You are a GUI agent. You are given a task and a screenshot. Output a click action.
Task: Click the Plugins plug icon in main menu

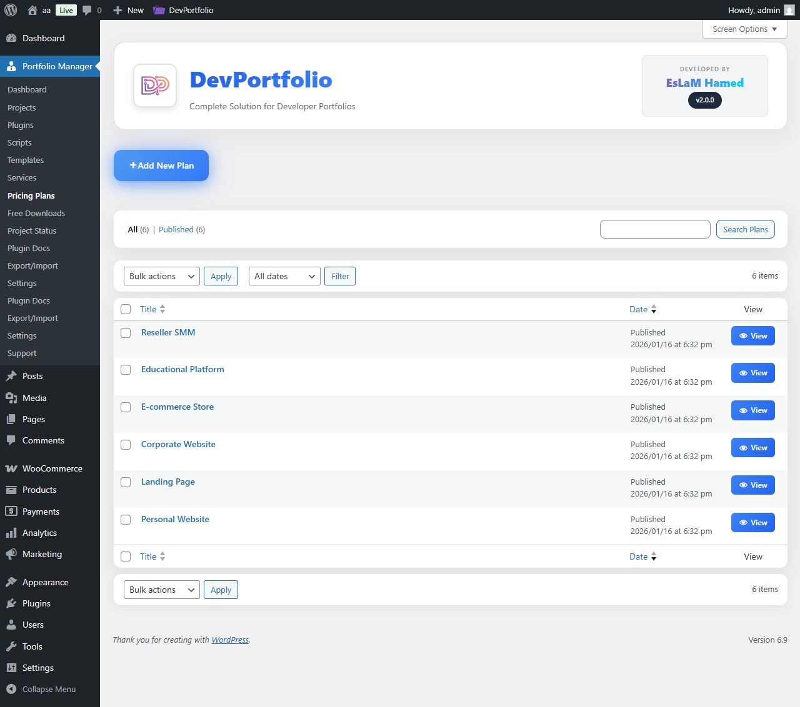pos(11,603)
